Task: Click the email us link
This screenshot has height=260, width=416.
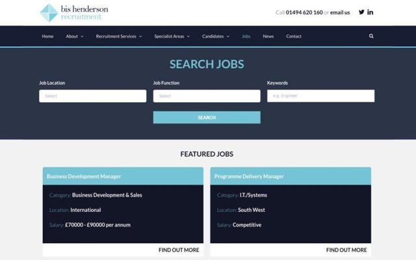Action: click(340, 12)
